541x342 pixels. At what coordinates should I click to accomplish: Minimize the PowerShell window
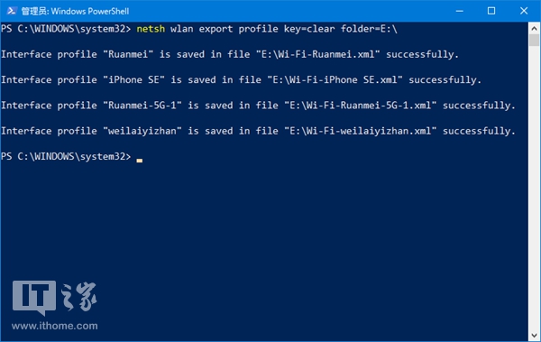click(460, 11)
